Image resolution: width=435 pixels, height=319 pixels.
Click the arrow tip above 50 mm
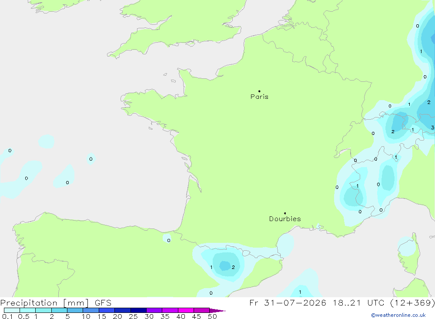coord(217,311)
